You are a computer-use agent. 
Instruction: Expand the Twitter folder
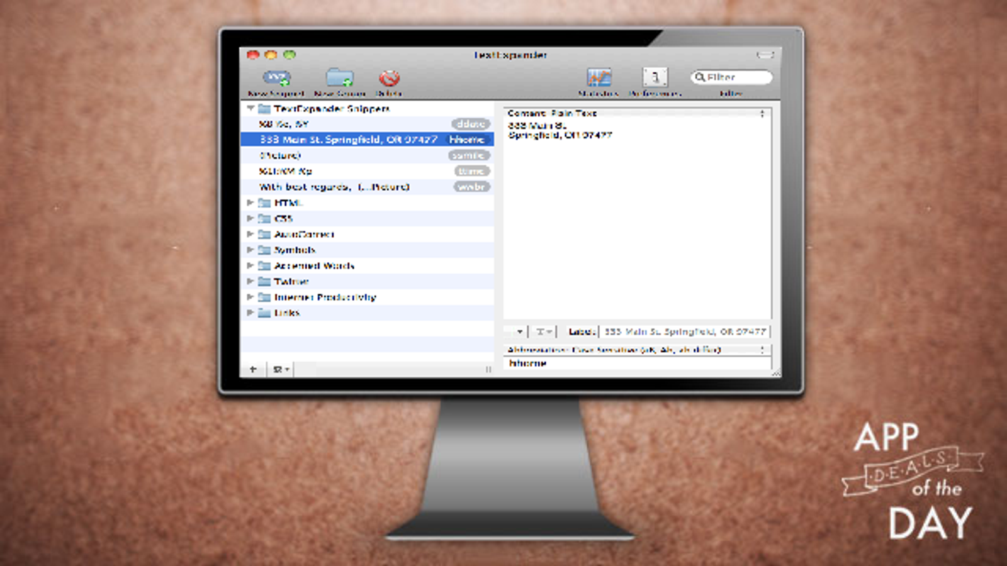click(x=250, y=281)
